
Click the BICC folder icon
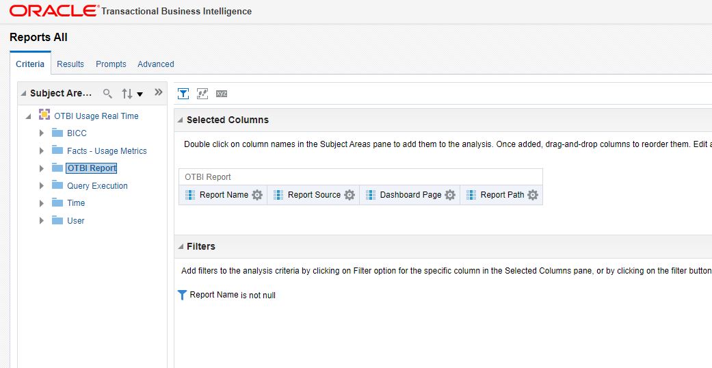57,133
